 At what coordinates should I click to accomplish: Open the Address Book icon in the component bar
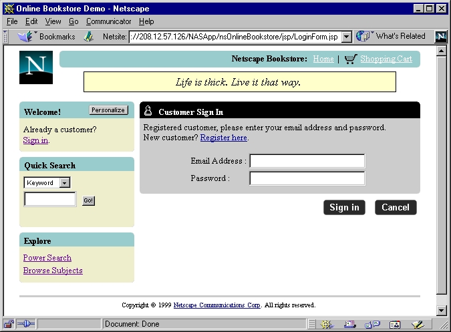tap(395, 325)
